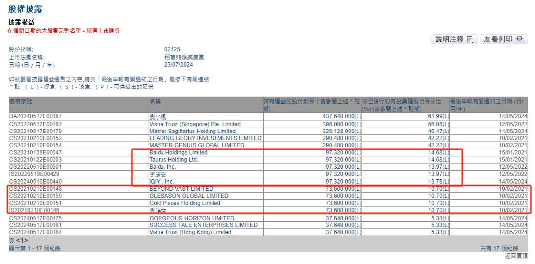Click the name Master Sagittarius Holding Limited

click(192, 131)
